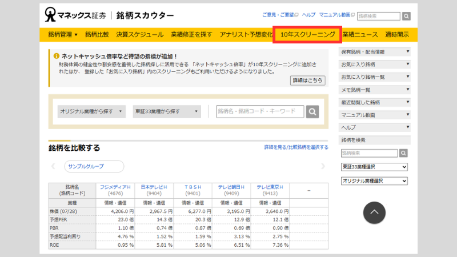Open 10年スクリーニング menu item
The image size is (457, 257).
pos(307,35)
